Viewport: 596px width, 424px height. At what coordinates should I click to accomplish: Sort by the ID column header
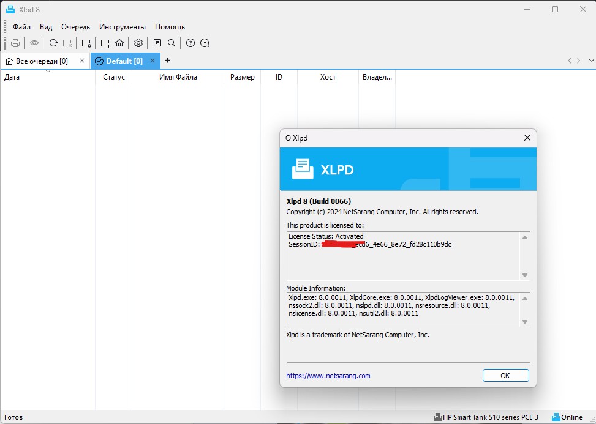tap(279, 77)
